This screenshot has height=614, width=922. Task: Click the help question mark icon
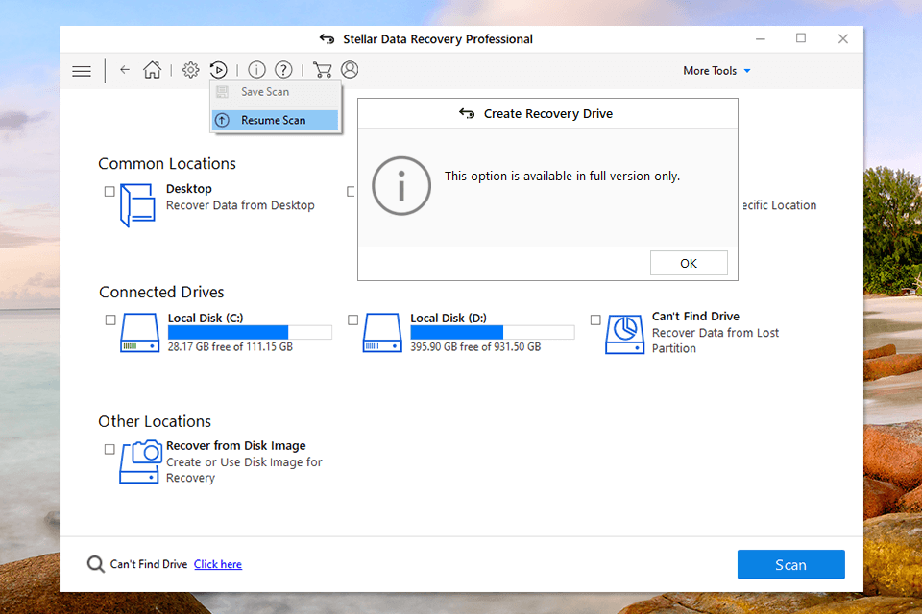[x=283, y=70]
